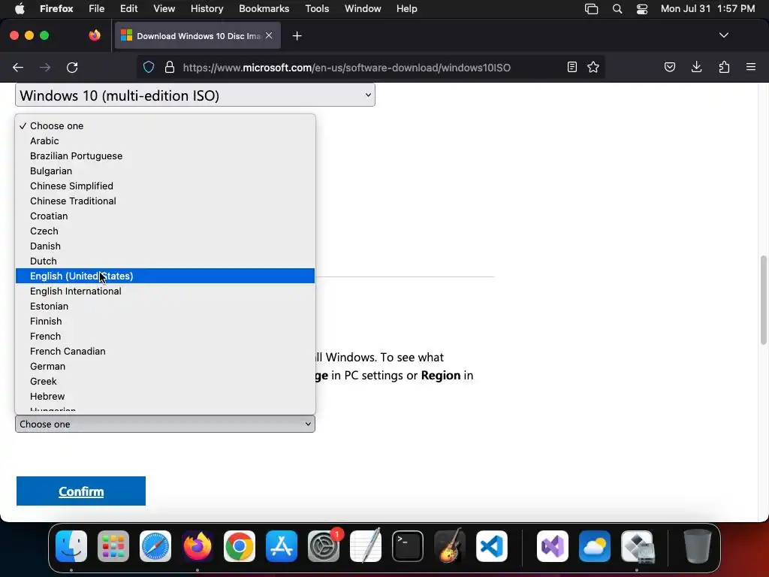Viewport: 769px width, 577px height.
Task: Choose Arabic from the language list
Action: point(165,140)
